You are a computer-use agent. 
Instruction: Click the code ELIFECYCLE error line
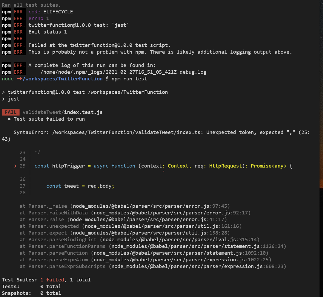coord(51,12)
